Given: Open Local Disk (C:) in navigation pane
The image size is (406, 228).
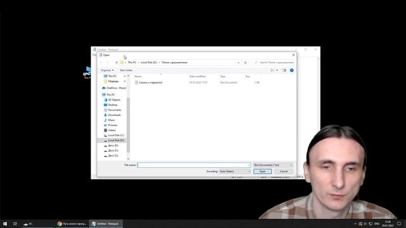Looking at the screenshot, I should 115,136.
